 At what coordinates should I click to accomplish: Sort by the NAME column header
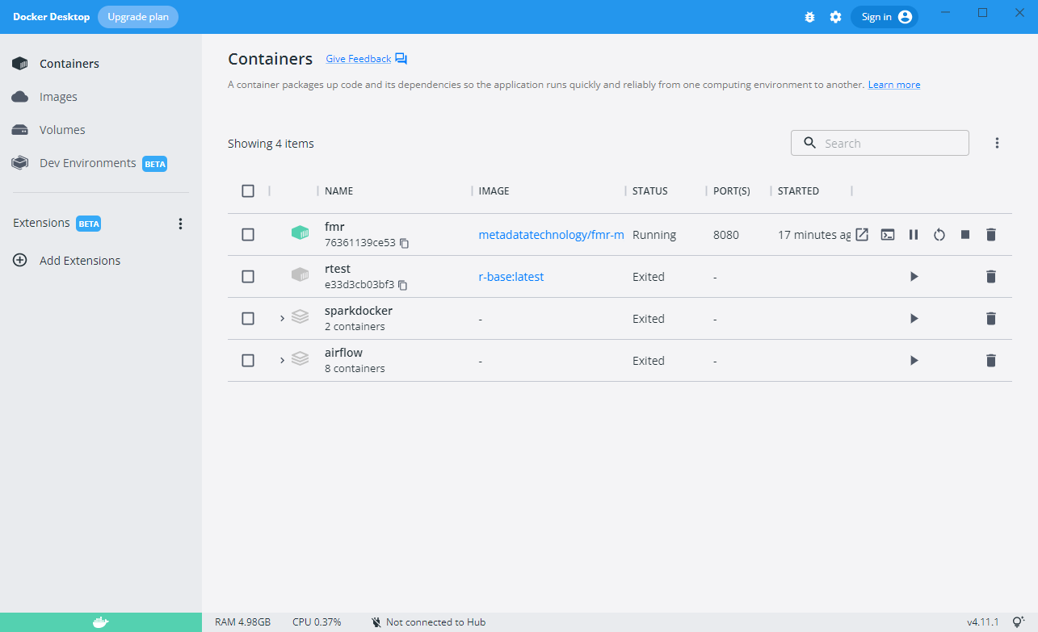tap(339, 191)
